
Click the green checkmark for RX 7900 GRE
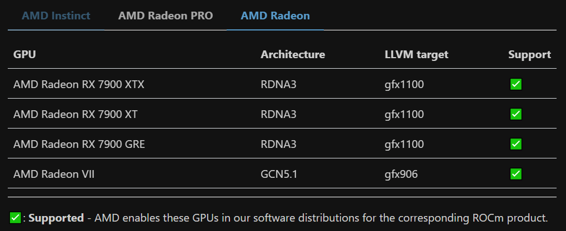(x=516, y=144)
